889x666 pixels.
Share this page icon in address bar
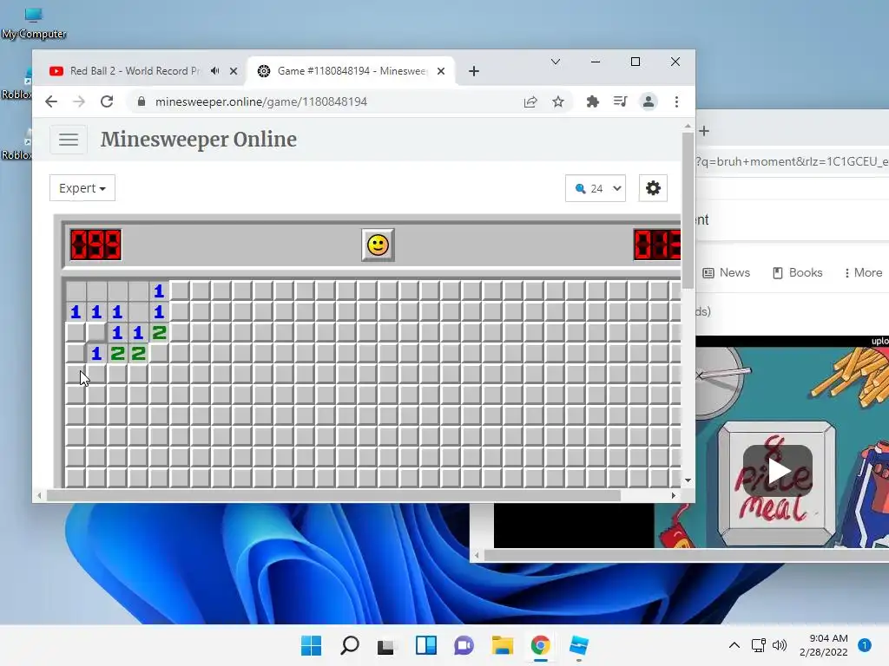(530, 101)
